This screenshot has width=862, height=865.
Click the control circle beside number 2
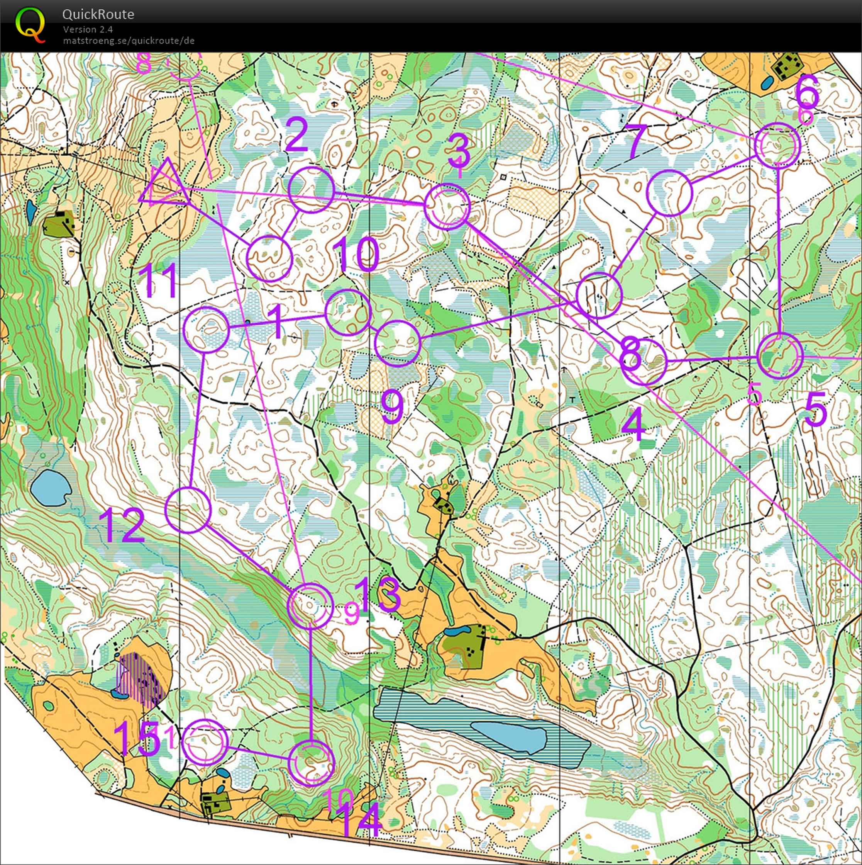(312, 190)
